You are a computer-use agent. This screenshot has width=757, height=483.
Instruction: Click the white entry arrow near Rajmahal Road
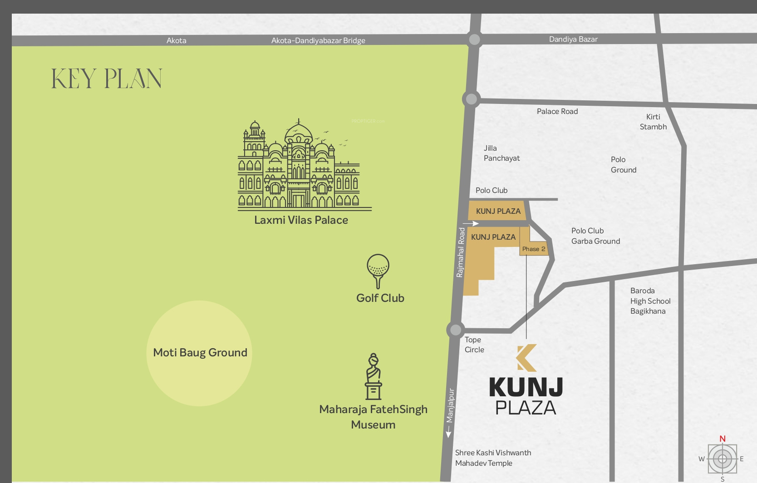click(x=471, y=223)
